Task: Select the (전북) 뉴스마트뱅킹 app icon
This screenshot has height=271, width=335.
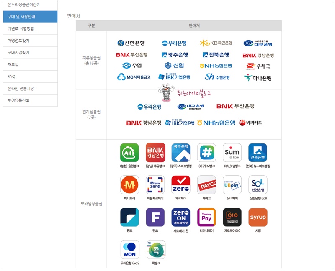Action: pos(258,153)
